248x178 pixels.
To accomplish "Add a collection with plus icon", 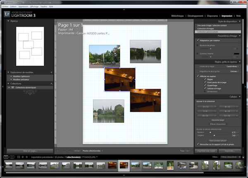I will pyautogui.click(x=51, y=83).
